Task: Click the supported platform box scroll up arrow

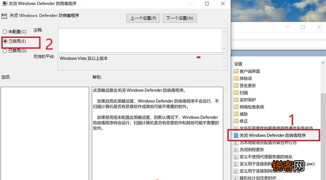Action: [x=224, y=58]
